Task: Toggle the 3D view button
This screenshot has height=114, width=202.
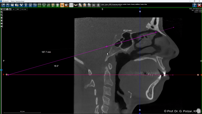Action: [x=71, y=5]
